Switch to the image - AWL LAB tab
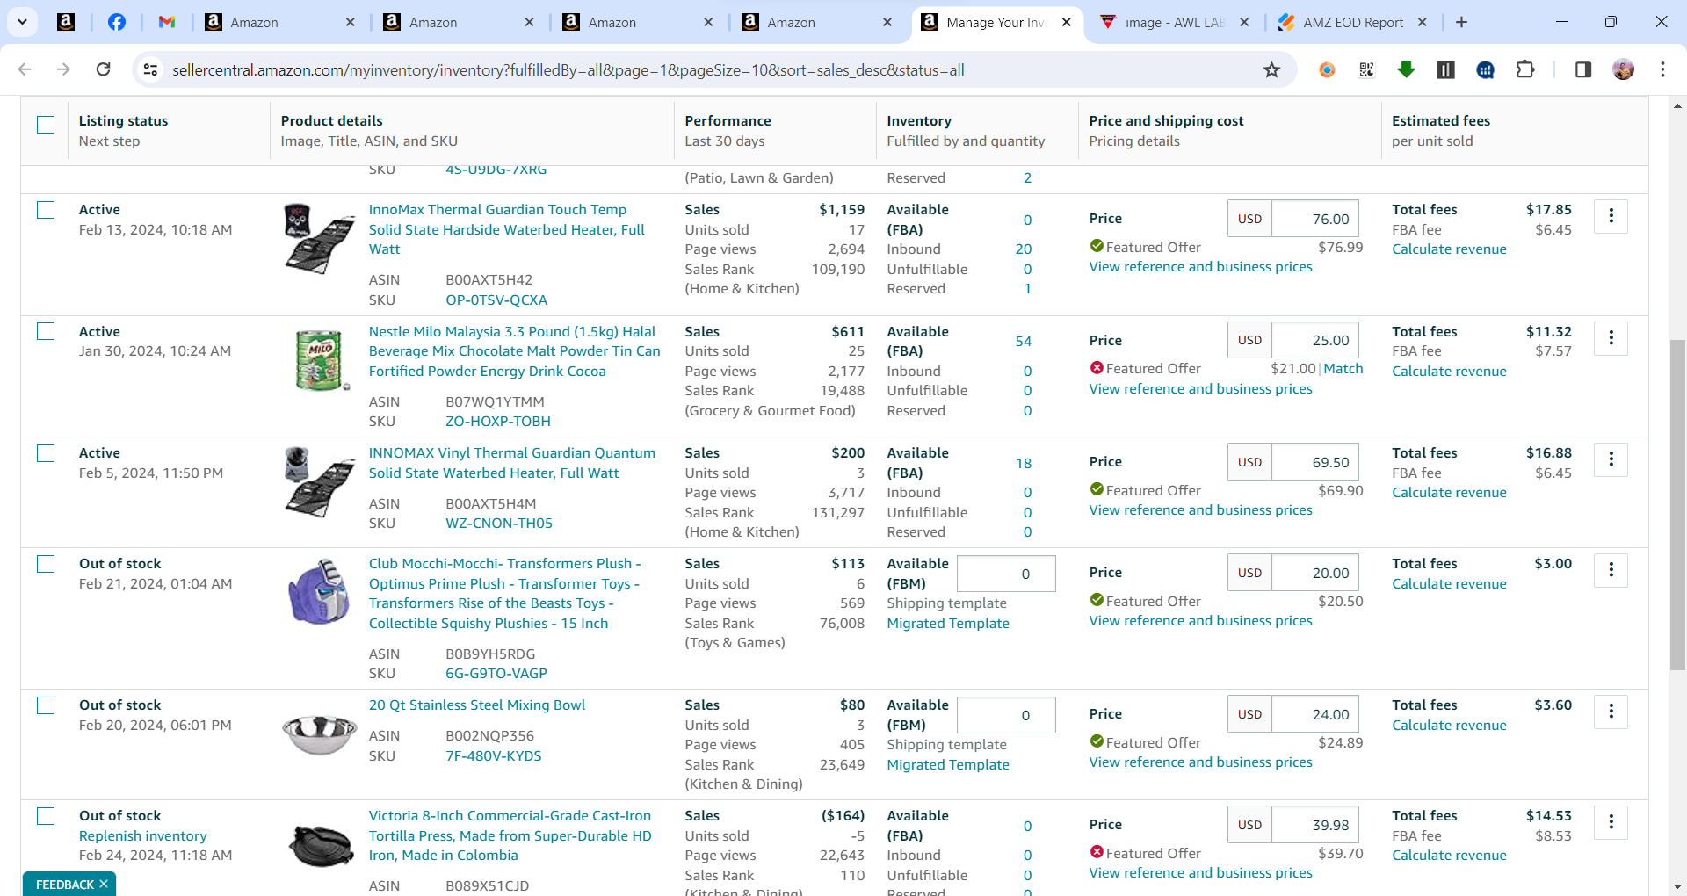This screenshot has height=896, width=1687. pos(1175,22)
